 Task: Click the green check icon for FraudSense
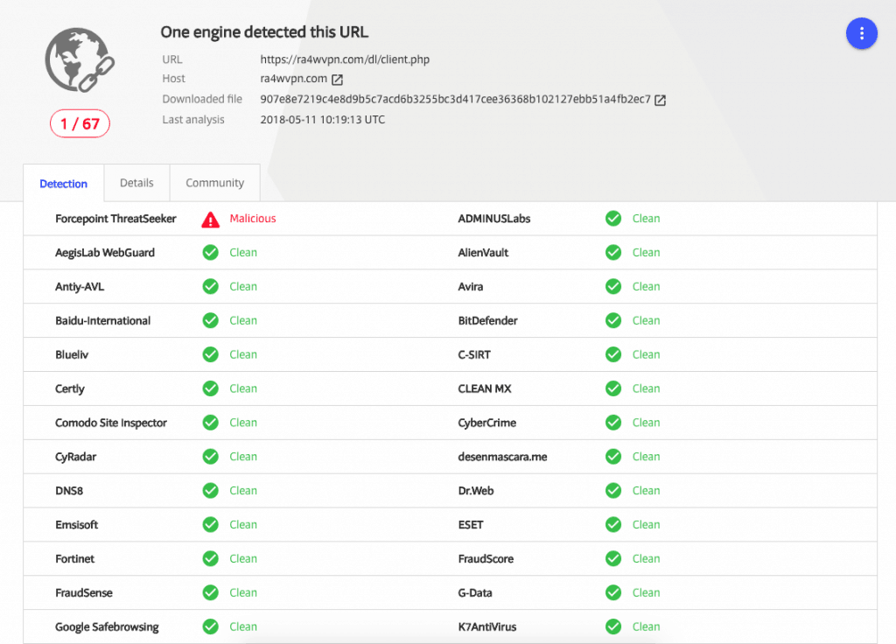coord(210,592)
